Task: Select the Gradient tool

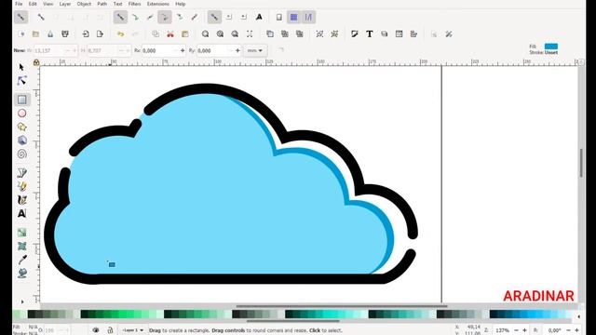Action: pyautogui.click(x=22, y=233)
